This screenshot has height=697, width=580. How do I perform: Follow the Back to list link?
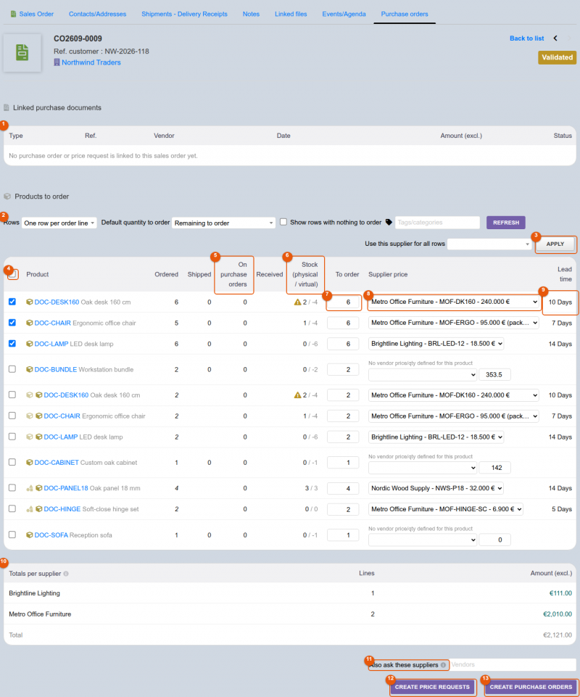click(x=526, y=38)
